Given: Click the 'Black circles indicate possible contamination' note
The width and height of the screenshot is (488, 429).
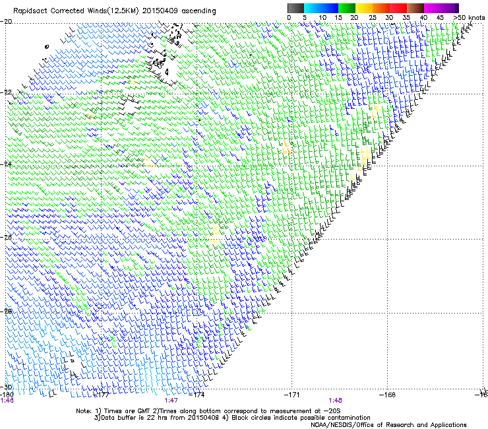Looking at the screenshot, I should pyautogui.click(x=301, y=418).
